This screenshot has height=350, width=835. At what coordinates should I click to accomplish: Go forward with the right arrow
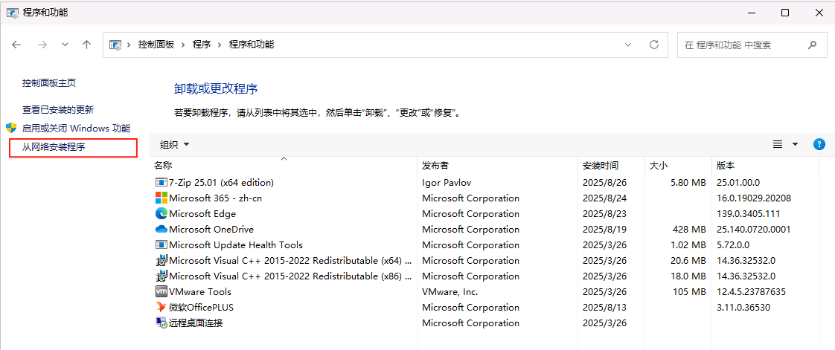pos(42,45)
